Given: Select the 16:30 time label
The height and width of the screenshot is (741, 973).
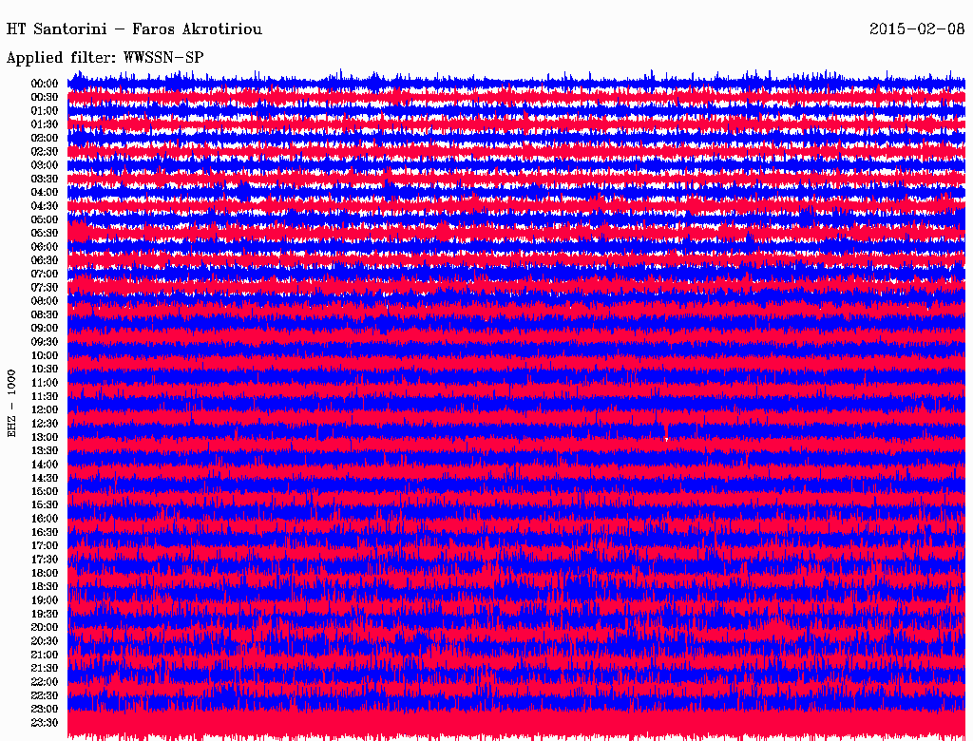Looking at the screenshot, I should coord(45,533).
